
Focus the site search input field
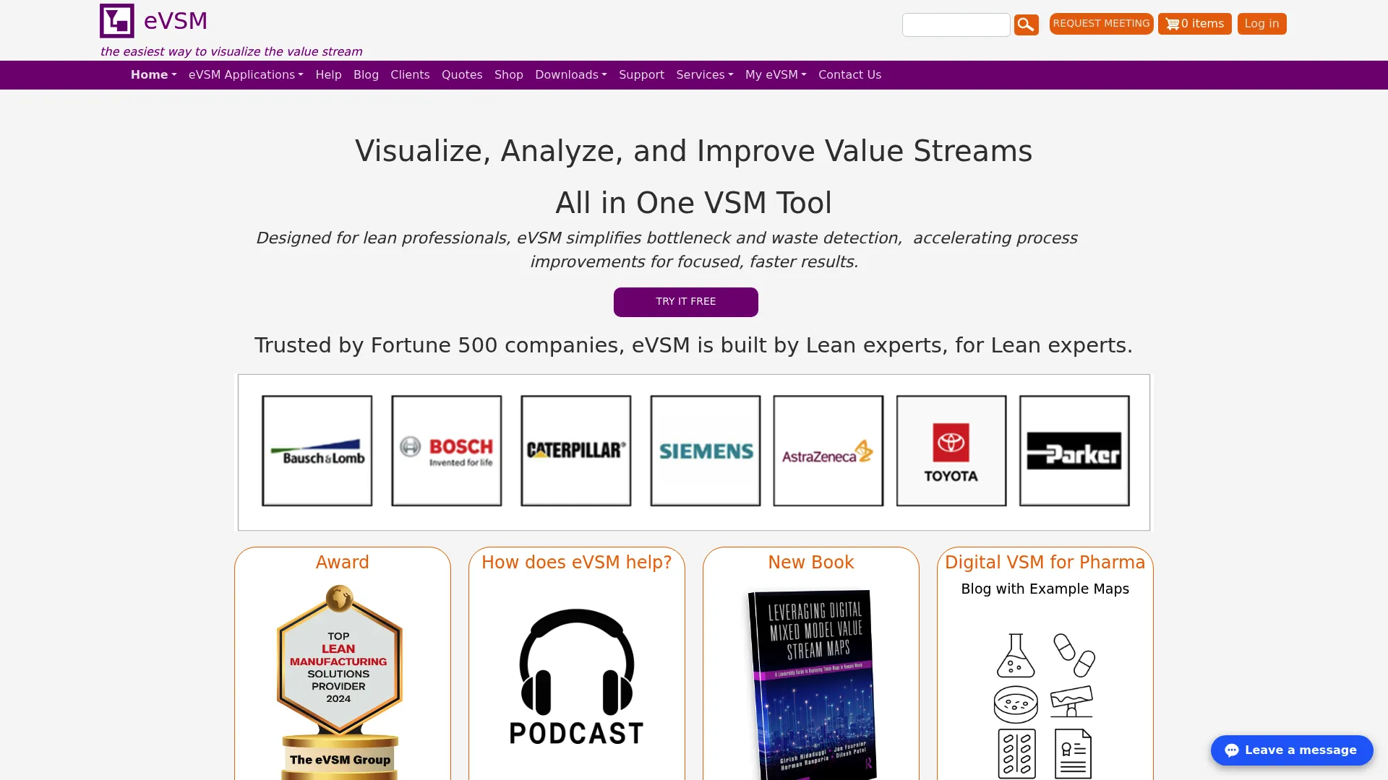pos(956,25)
